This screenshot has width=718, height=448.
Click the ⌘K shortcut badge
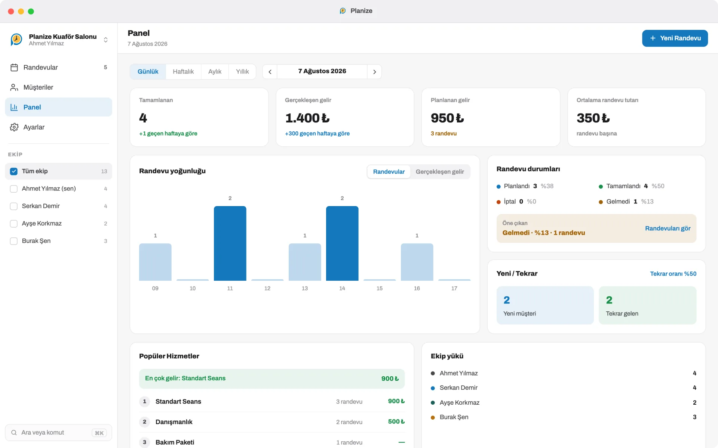[x=99, y=433]
